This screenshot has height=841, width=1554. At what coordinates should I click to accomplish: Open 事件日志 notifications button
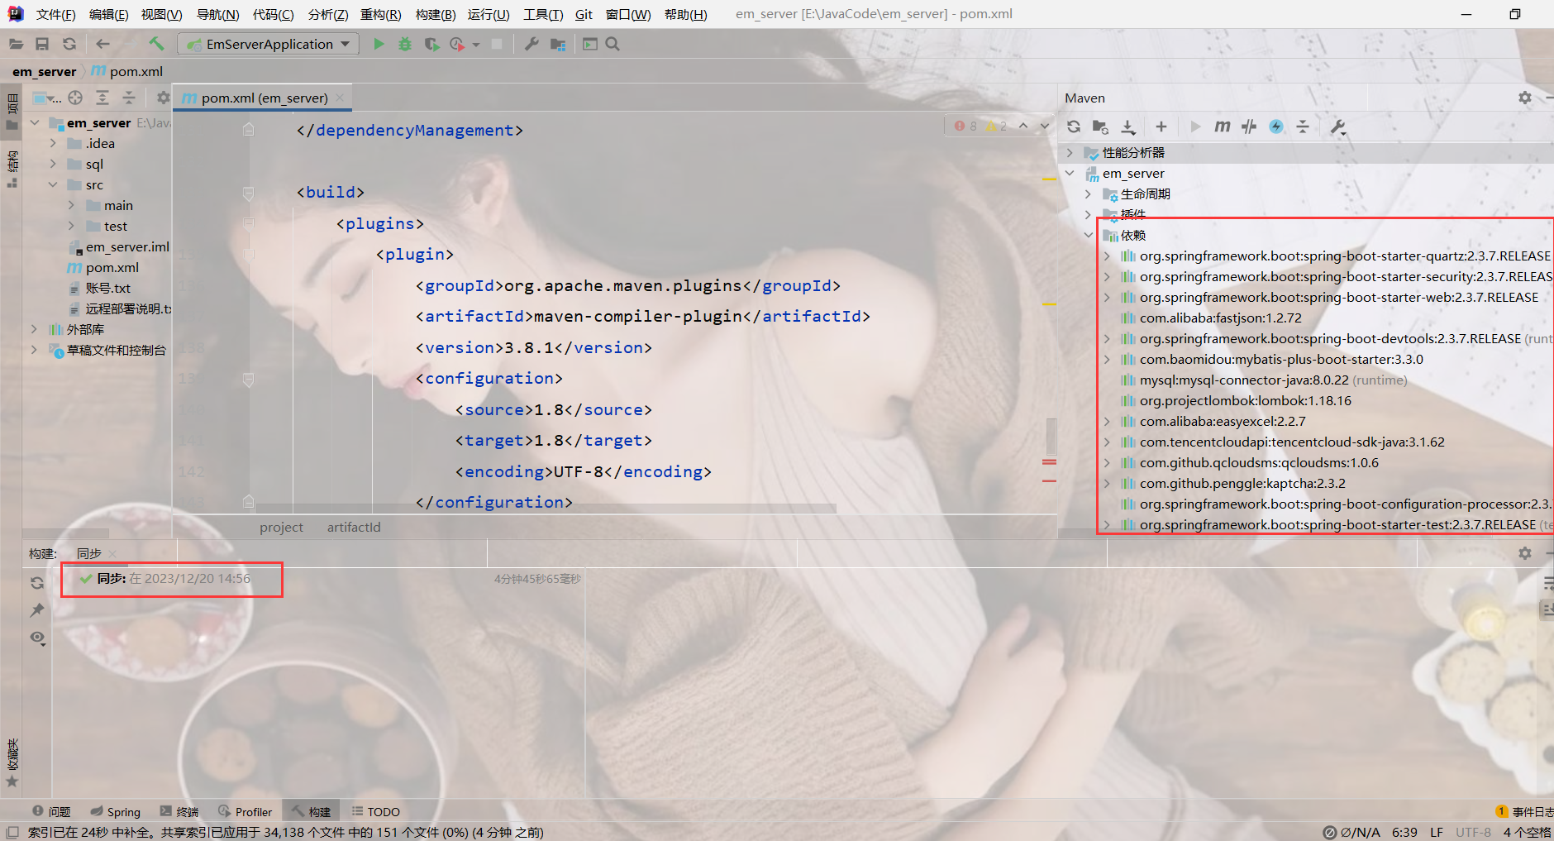click(1525, 811)
